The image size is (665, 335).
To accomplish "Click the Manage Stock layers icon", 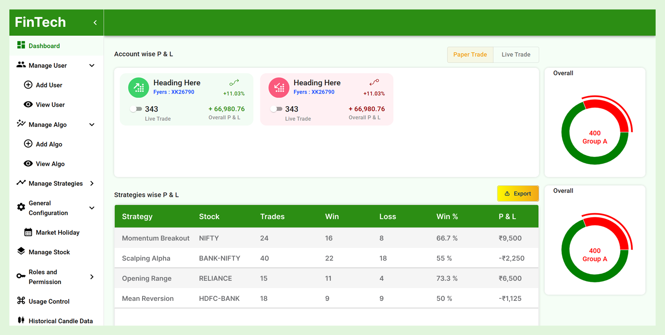I will [20, 251].
